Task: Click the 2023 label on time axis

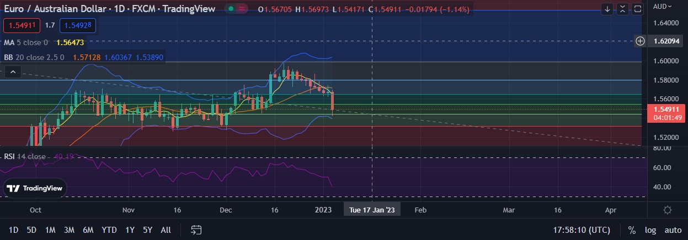Action: [323, 210]
